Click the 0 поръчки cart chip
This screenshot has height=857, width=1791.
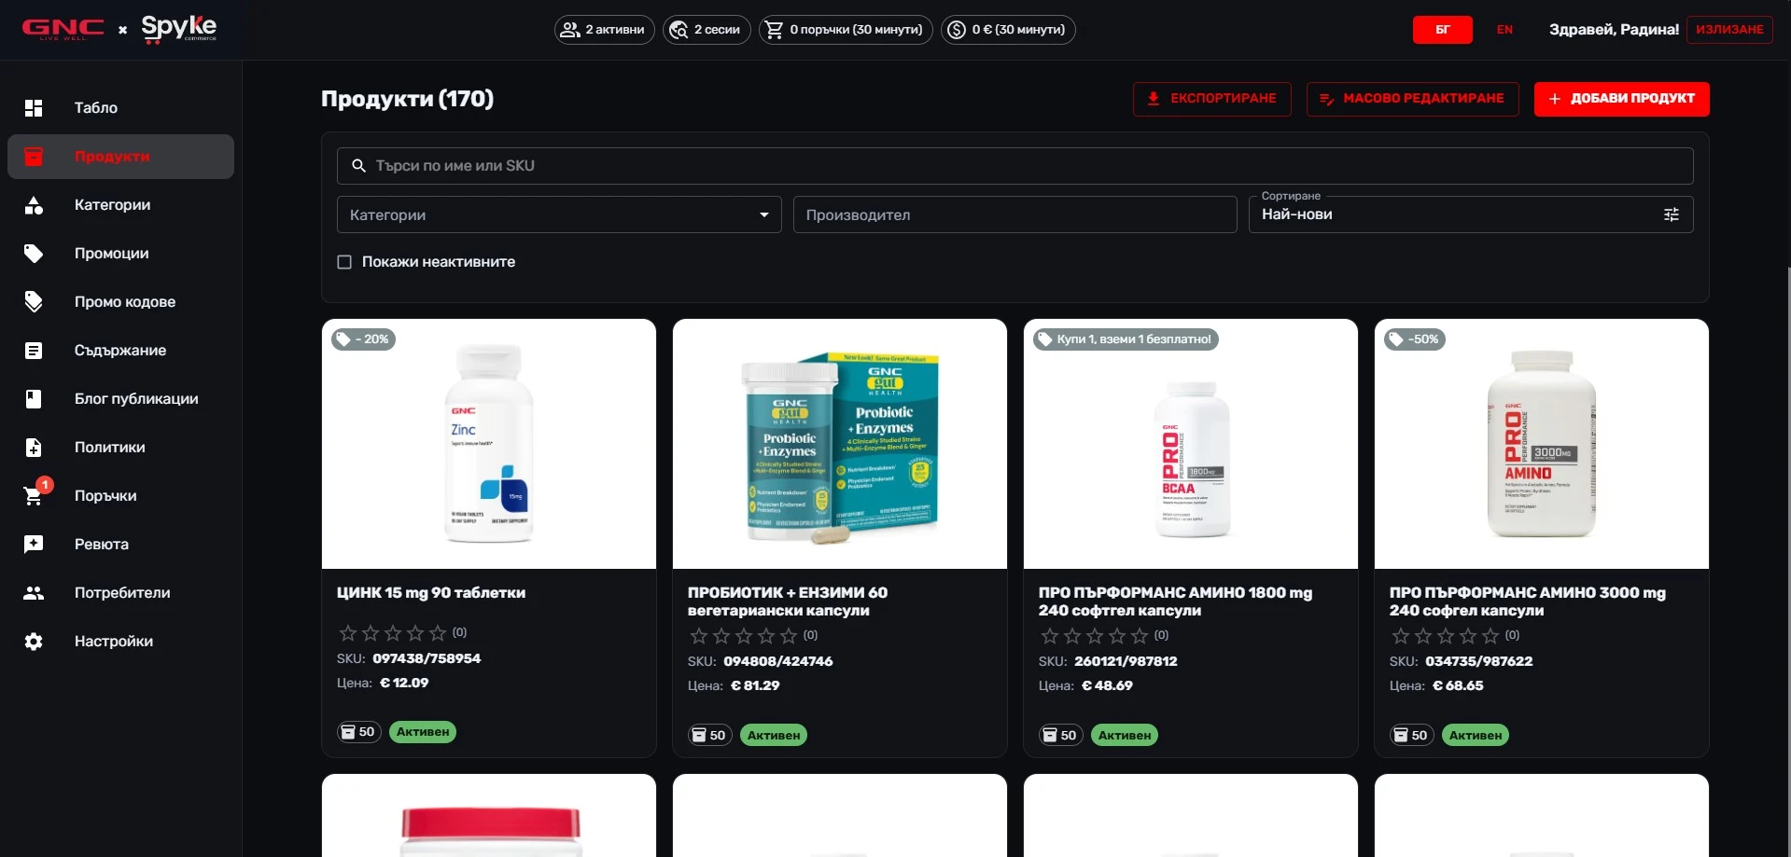pos(846,30)
